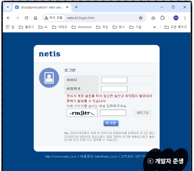Image resolution: width=194 pixels, height=171 pixels.
Task: Click the captcha answer input box
Action: click(113, 113)
